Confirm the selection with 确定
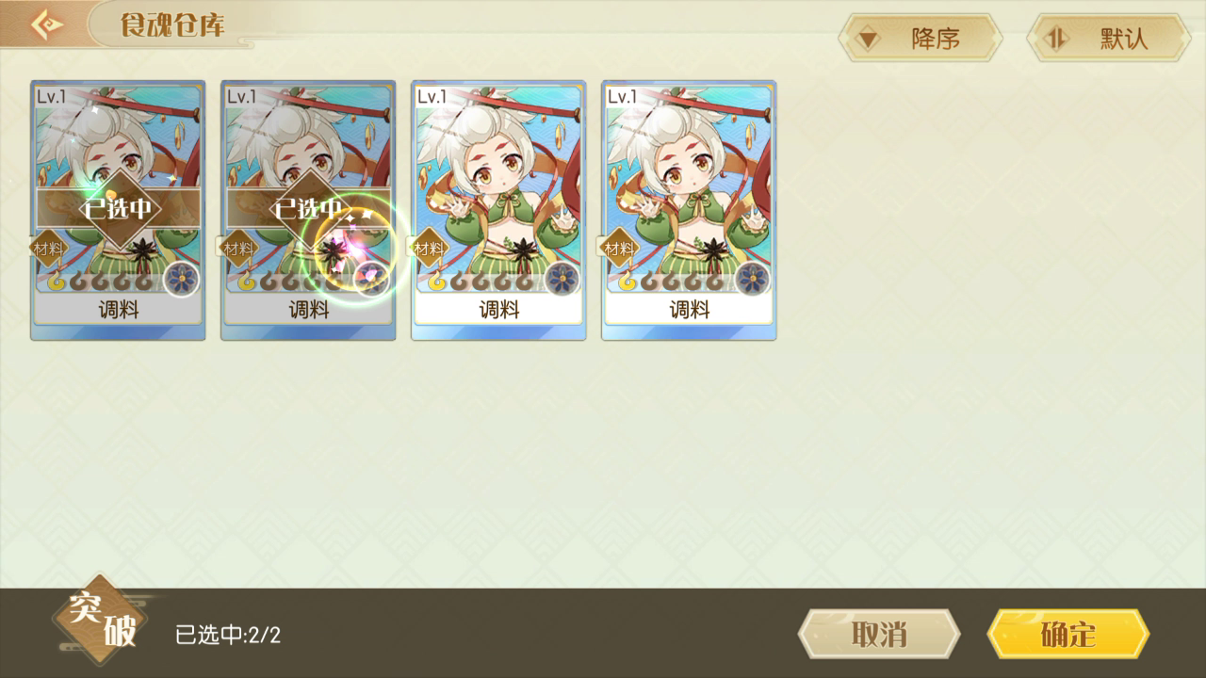The height and width of the screenshot is (678, 1206). pos(1068,635)
